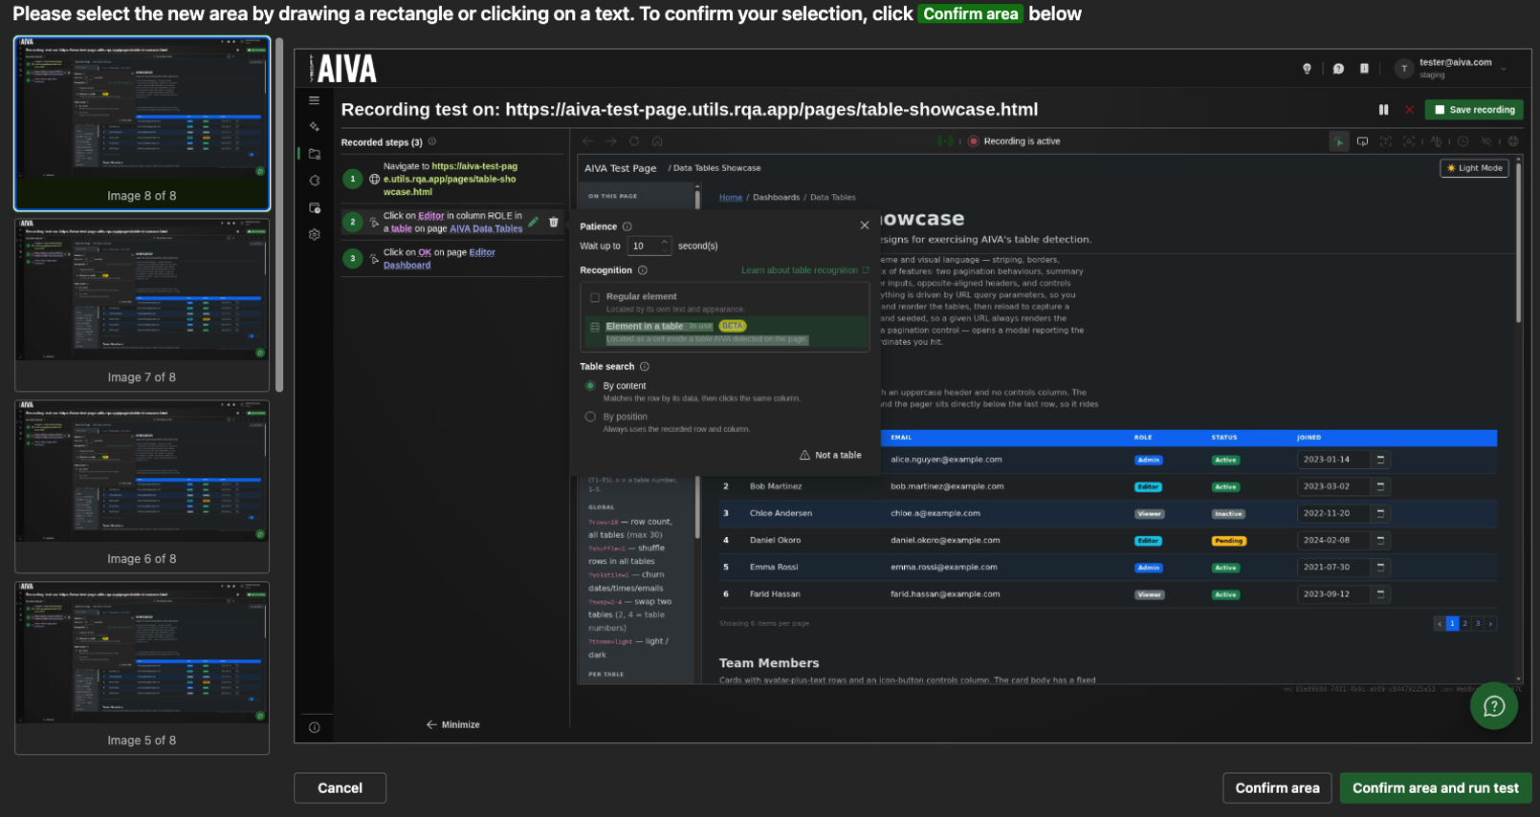Image resolution: width=1540 pixels, height=817 pixels.
Task: Select thumbnail Image 8 of 8
Action: coord(142,123)
